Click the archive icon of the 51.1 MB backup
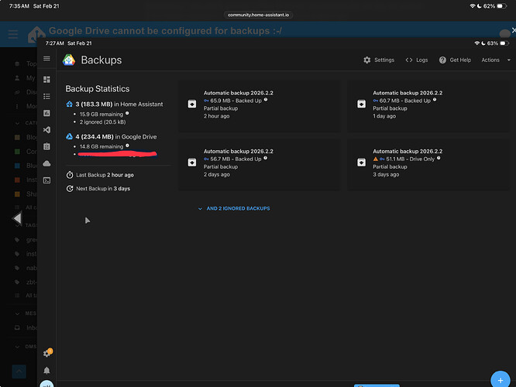The image size is (516, 387). click(361, 162)
